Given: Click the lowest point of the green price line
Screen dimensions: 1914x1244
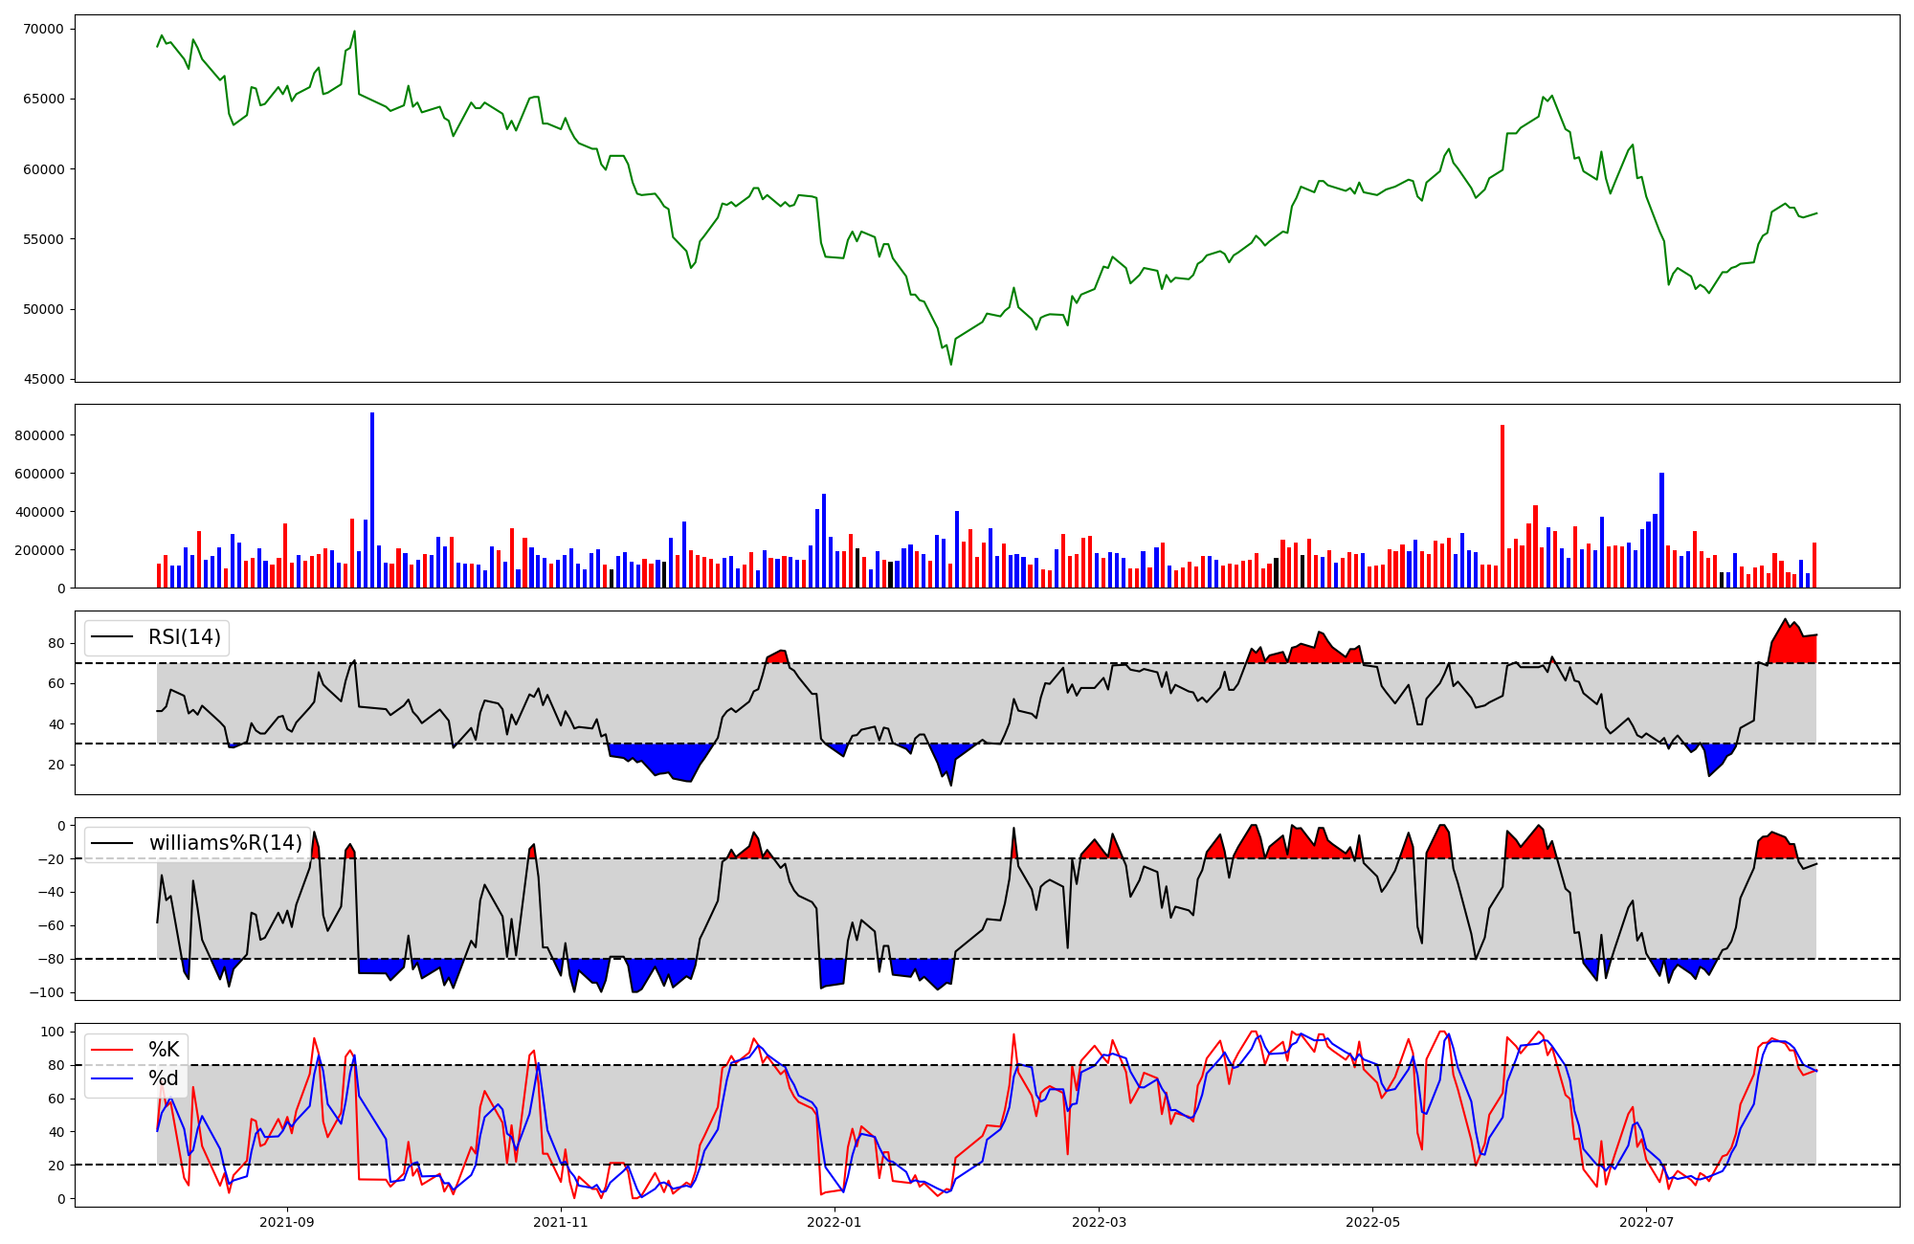Looking at the screenshot, I should (950, 364).
